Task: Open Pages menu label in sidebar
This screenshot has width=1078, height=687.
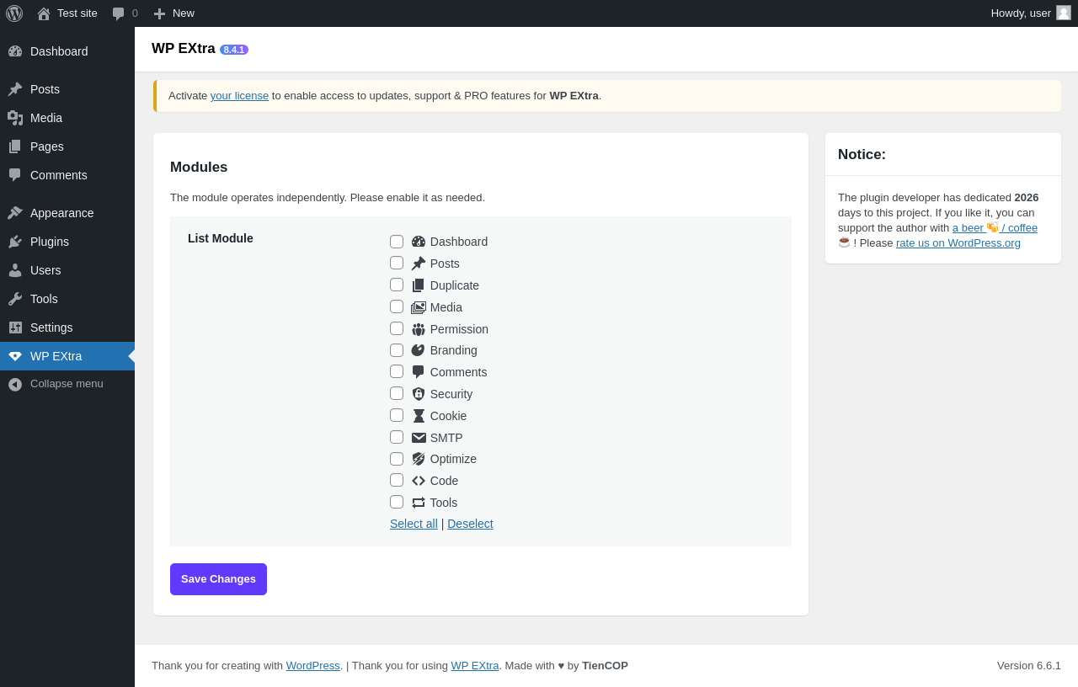Action: point(47,146)
